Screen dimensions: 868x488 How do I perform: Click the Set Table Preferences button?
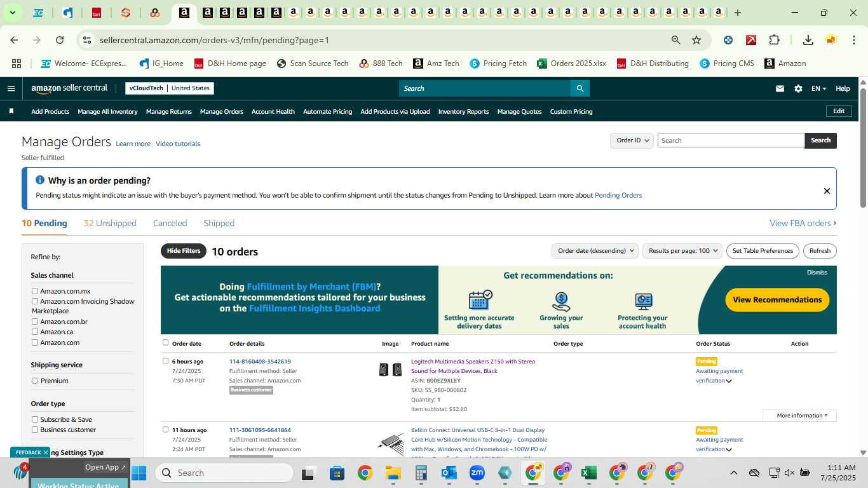coord(763,251)
